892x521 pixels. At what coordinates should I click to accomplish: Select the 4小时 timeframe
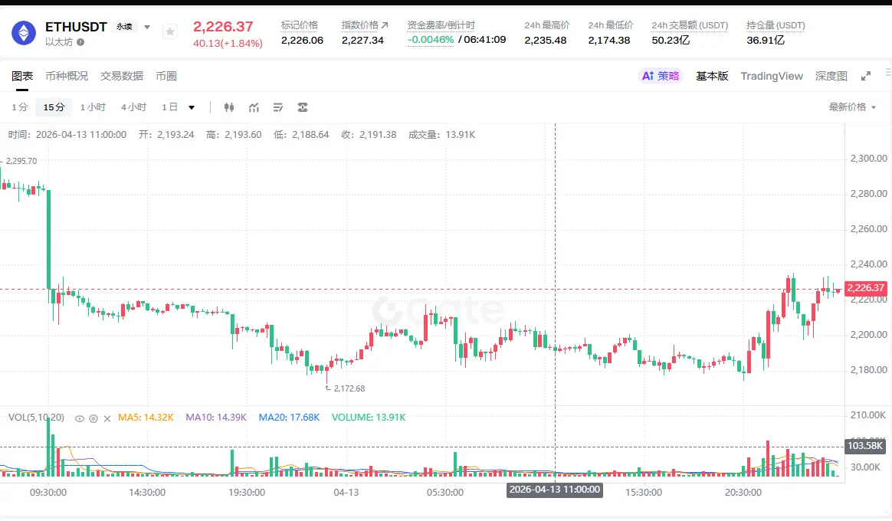point(133,107)
